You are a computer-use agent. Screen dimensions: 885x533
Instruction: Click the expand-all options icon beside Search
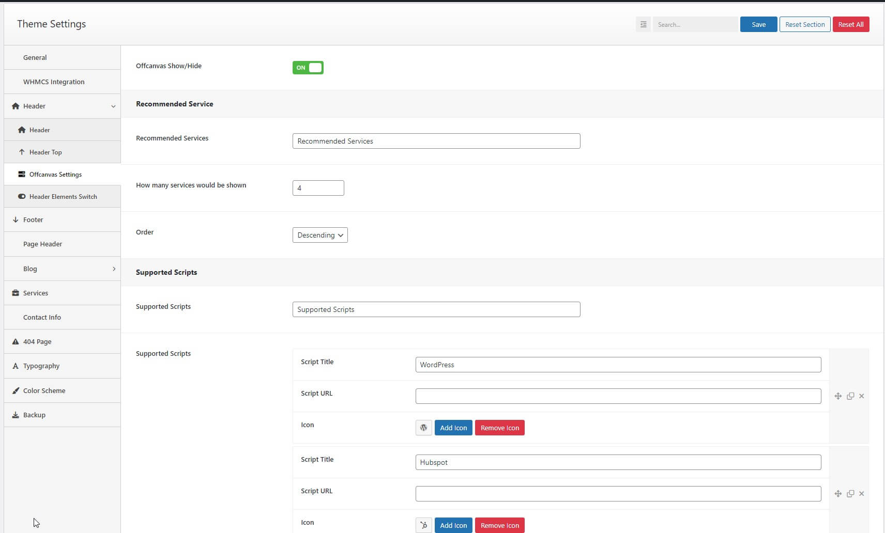tap(643, 24)
